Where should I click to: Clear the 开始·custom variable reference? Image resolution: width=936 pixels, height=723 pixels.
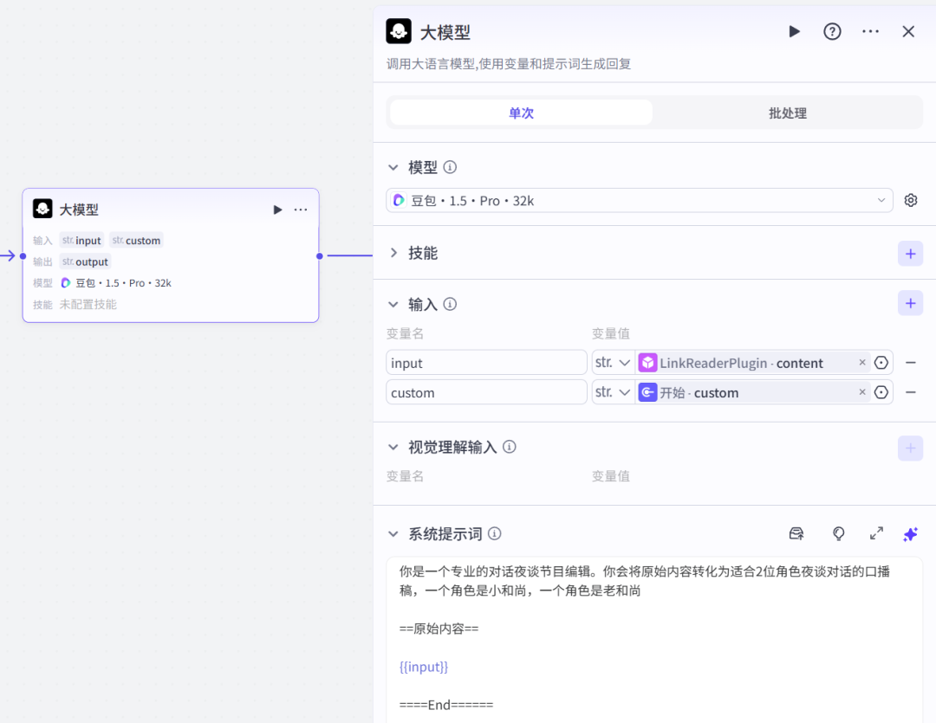point(861,392)
